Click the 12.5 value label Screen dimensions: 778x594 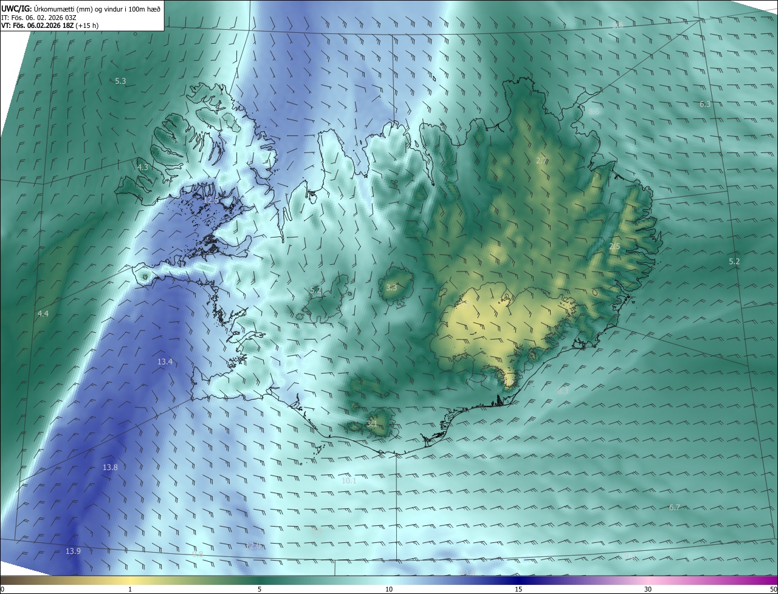coord(212,200)
